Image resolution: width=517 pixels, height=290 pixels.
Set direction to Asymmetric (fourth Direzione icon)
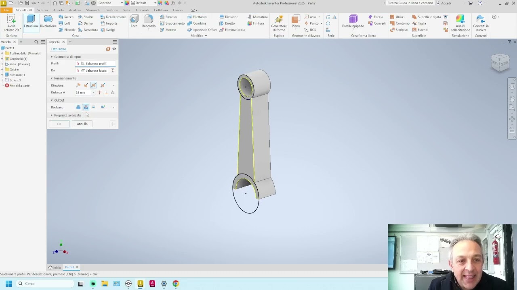coord(103,85)
